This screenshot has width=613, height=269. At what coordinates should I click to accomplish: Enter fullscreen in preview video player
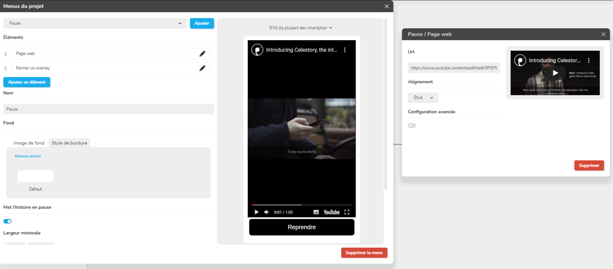347,212
